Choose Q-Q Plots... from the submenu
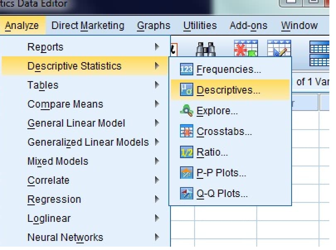Screen dimensions: 336x250 click(230, 193)
